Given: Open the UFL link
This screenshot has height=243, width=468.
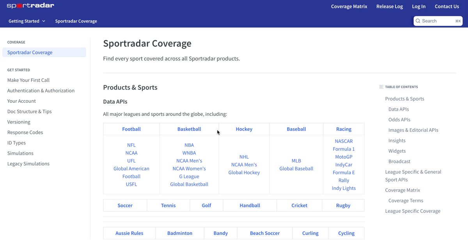Looking at the screenshot, I should [131, 160].
